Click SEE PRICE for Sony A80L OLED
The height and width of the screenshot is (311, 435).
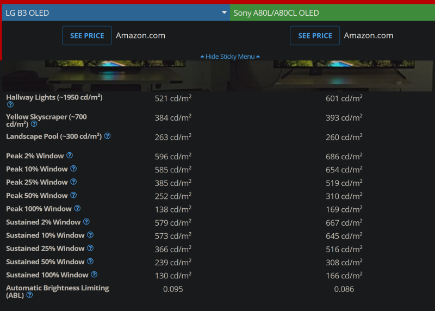click(x=315, y=35)
